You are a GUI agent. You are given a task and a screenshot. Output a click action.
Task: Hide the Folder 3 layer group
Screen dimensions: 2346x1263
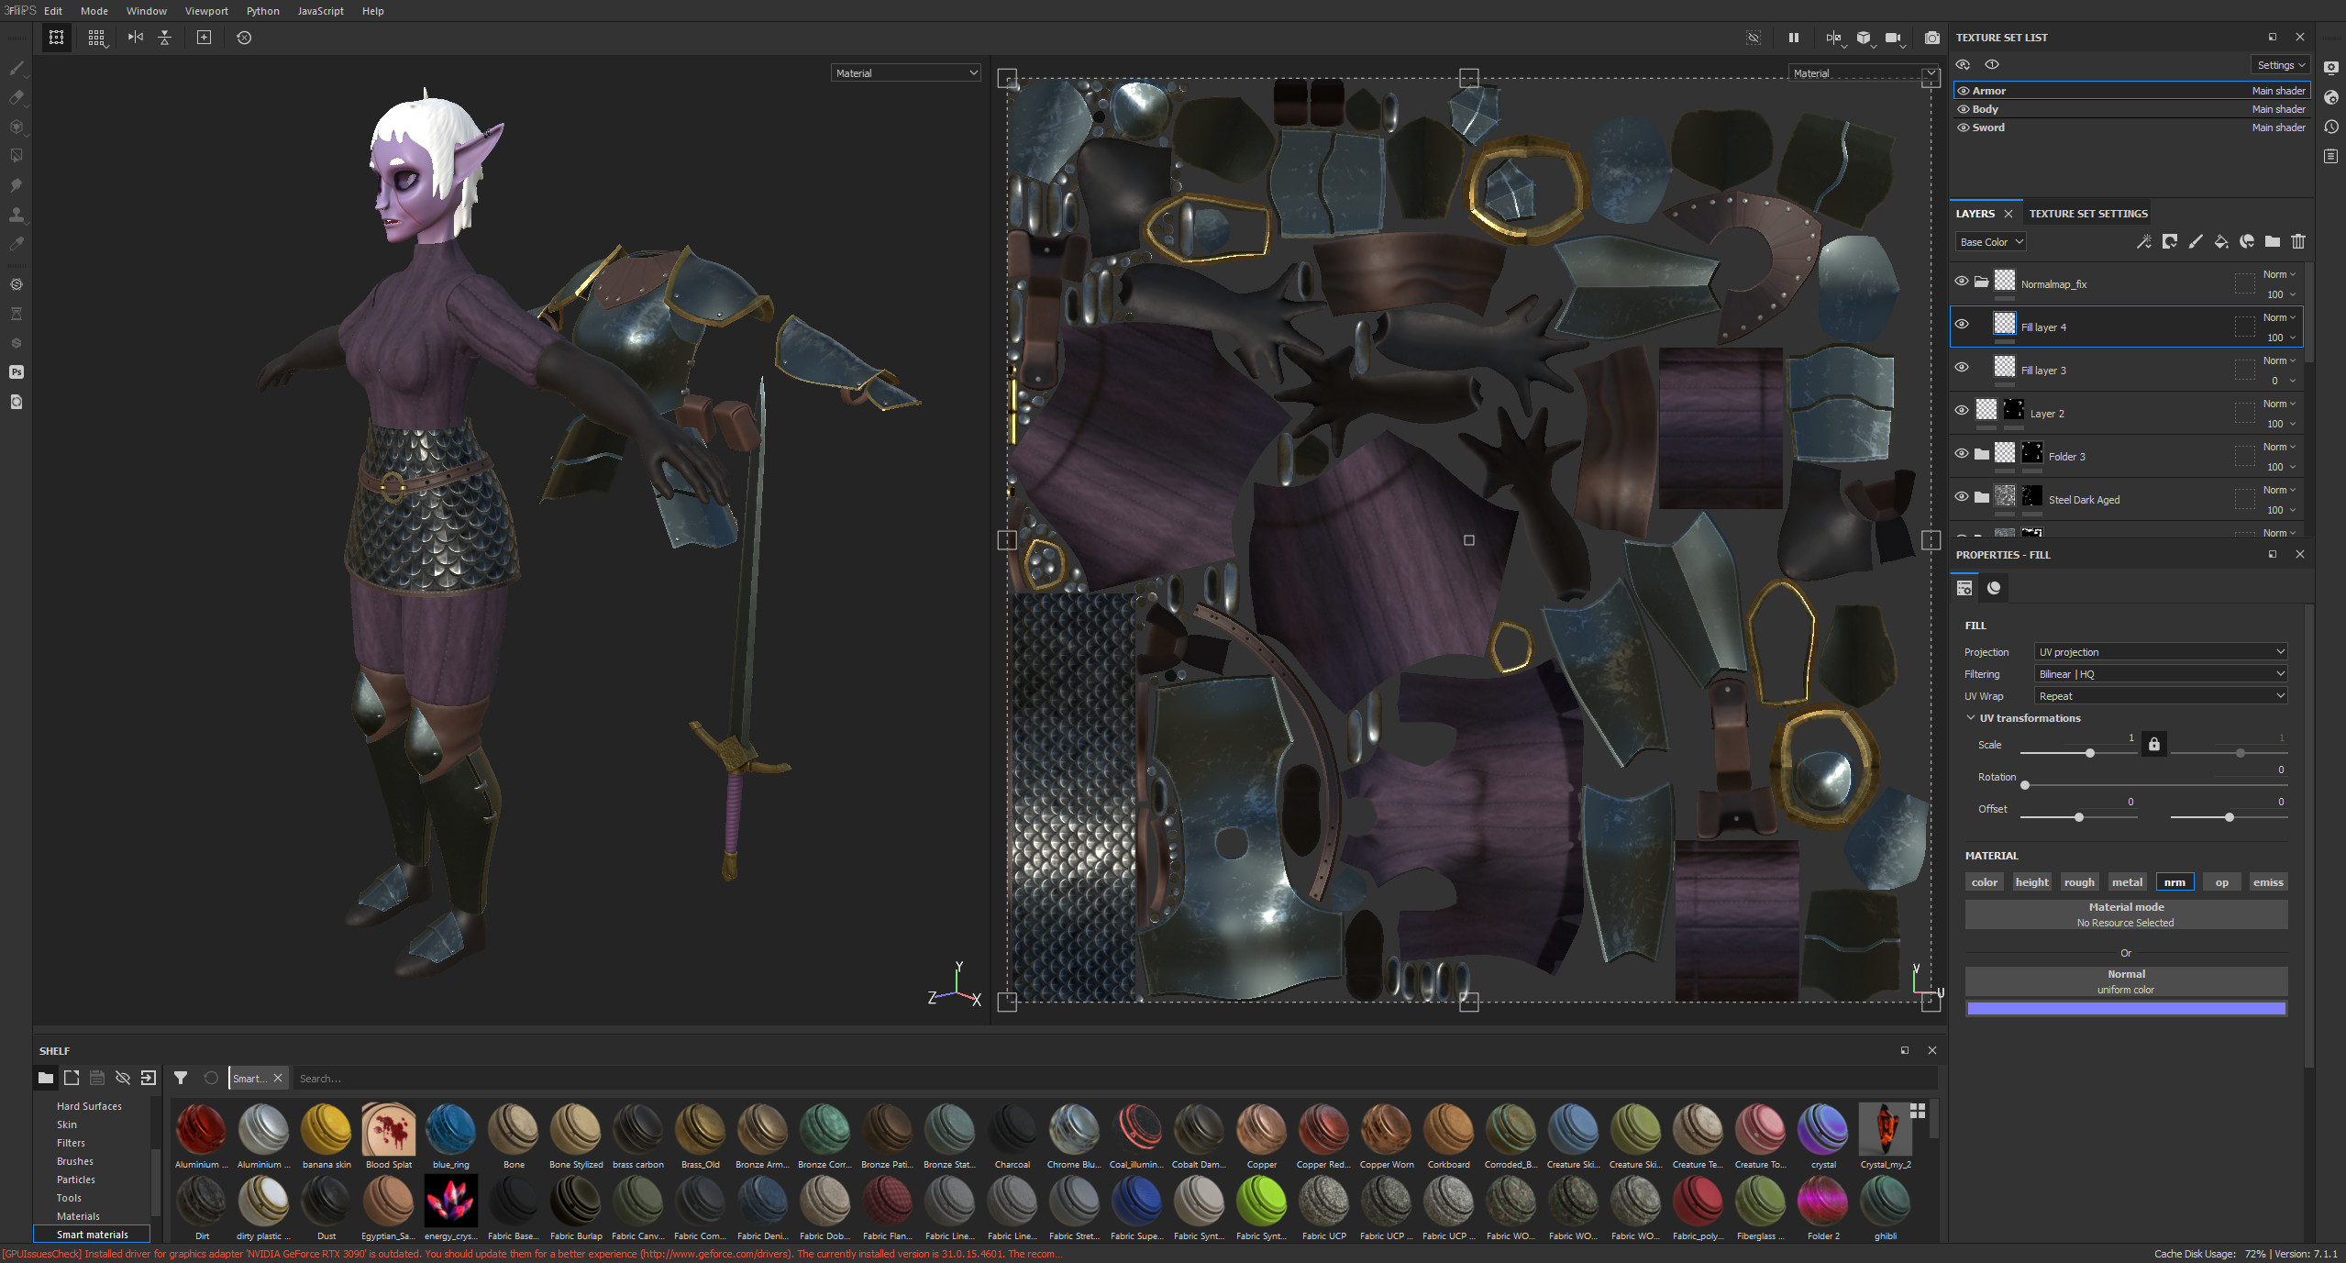[1962, 454]
